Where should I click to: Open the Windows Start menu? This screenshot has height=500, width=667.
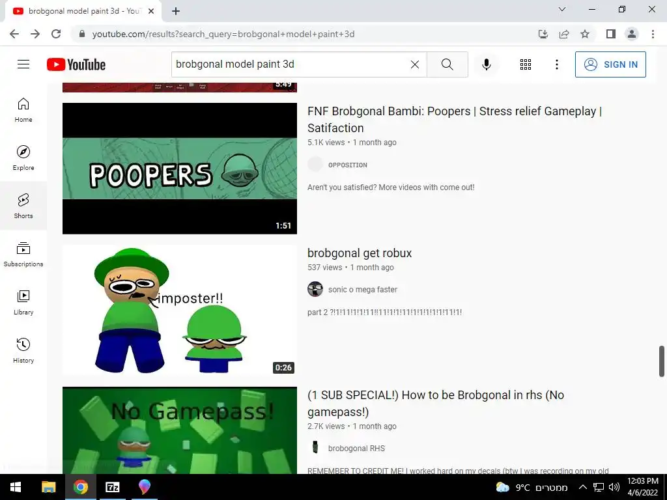point(16,487)
